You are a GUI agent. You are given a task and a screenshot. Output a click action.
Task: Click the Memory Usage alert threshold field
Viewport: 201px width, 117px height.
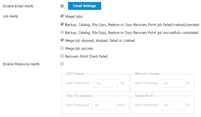pos(173,83)
